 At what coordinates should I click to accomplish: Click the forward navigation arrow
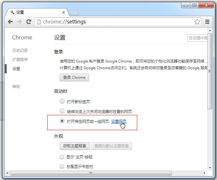19,22
